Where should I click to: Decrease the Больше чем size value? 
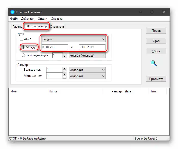point(65,71)
